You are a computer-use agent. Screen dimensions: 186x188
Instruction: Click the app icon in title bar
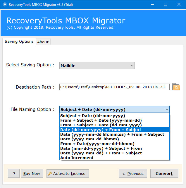(x=4, y=4)
